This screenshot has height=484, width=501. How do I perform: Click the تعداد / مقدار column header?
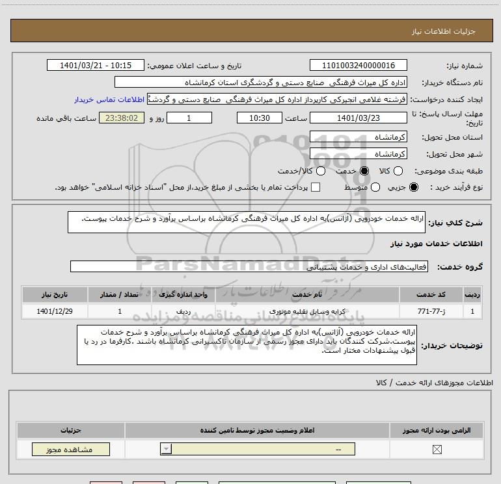[120, 294]
